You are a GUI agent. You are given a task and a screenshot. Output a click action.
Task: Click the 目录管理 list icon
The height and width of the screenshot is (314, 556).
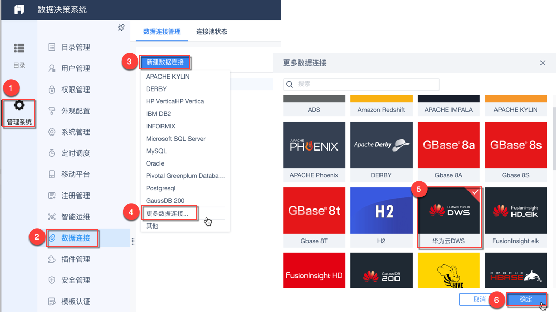(x=52, y=47)
